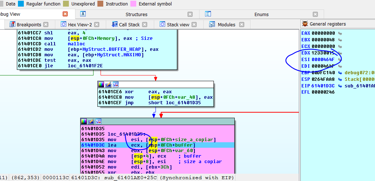Click the Structures tab icon
375x181 pixels.
pos(83,14)
